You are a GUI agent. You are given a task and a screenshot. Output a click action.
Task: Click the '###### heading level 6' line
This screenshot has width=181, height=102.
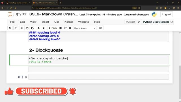pos(45,39)
